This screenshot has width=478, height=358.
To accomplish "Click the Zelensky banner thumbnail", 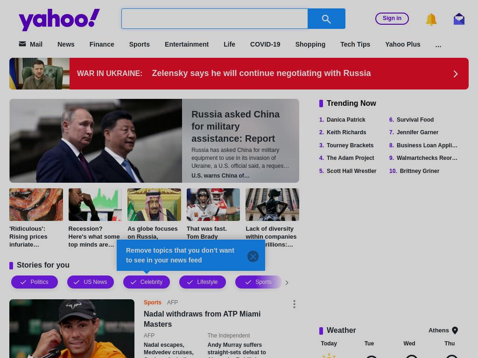I will (x=39, y=74).
